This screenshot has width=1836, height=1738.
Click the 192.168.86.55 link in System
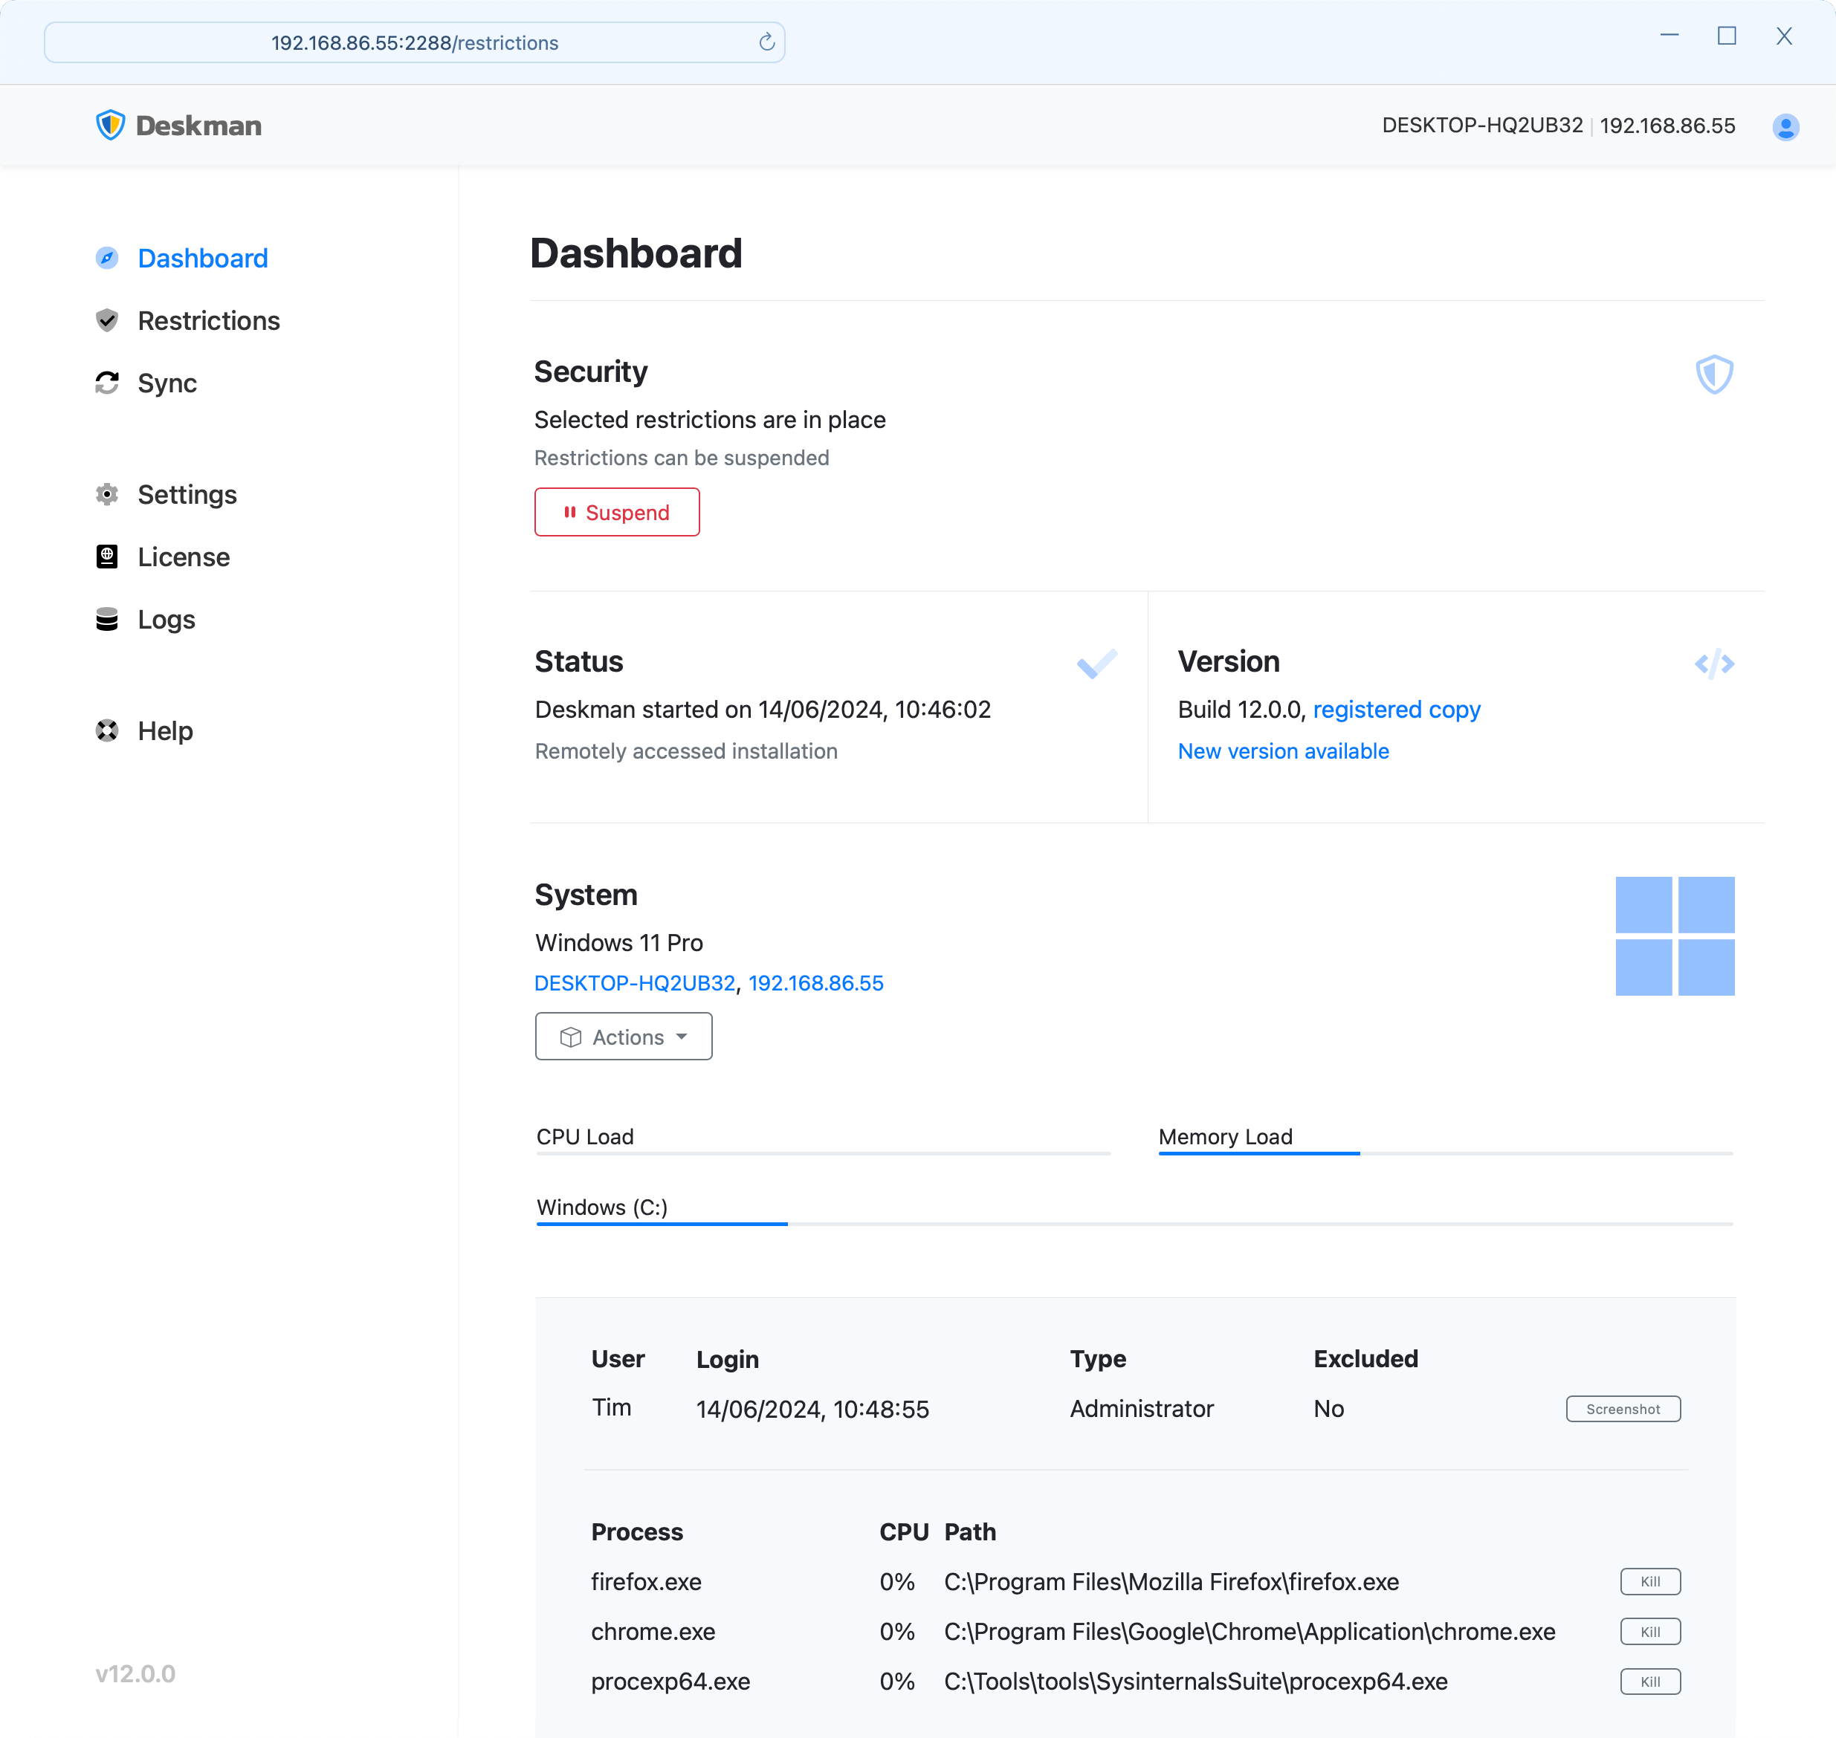[x=815, y=983]
